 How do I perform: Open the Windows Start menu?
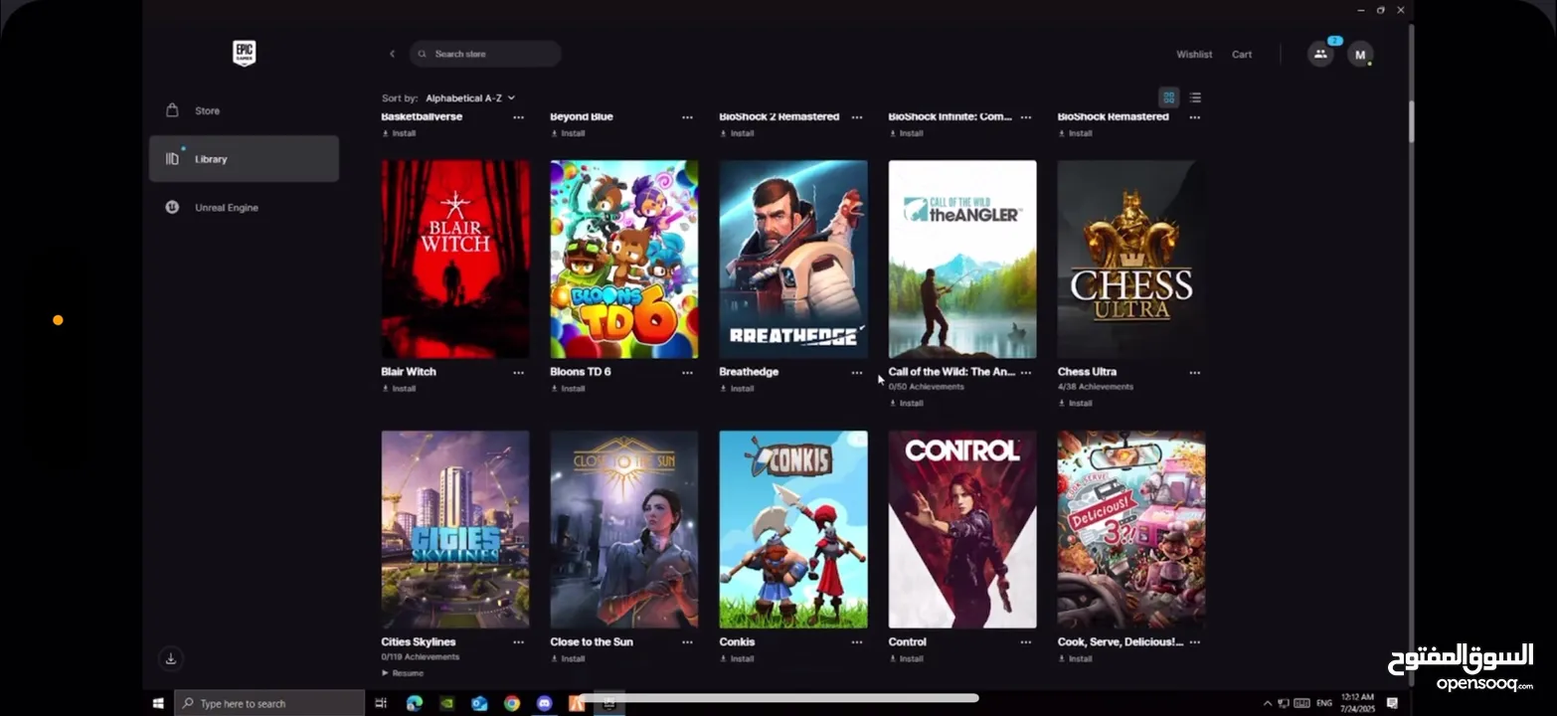[x=158, y=703]
